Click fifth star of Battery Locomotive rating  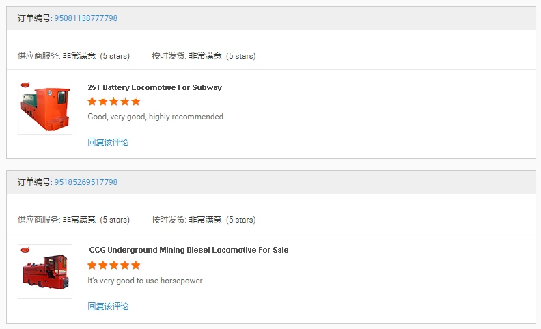coord(135,102)
